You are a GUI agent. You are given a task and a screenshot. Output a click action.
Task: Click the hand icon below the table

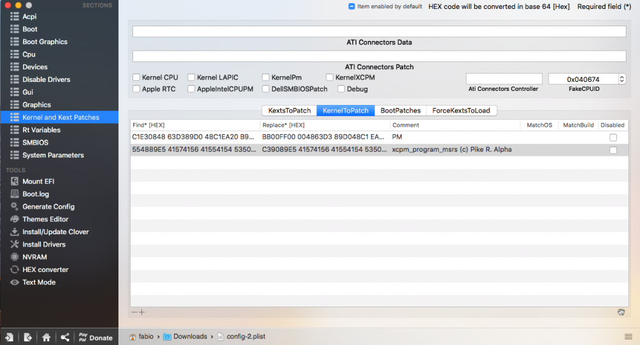pos(621,312)
